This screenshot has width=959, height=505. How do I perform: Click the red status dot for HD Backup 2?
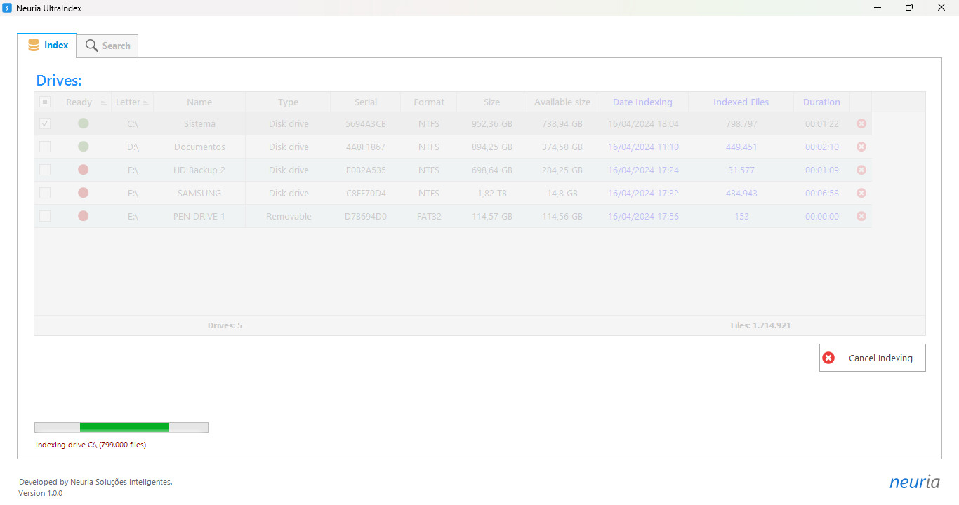coord(83,170)
